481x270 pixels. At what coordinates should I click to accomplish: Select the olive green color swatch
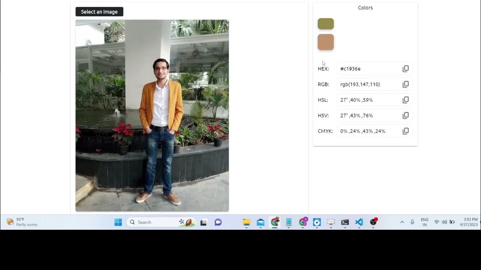(326, 24)
